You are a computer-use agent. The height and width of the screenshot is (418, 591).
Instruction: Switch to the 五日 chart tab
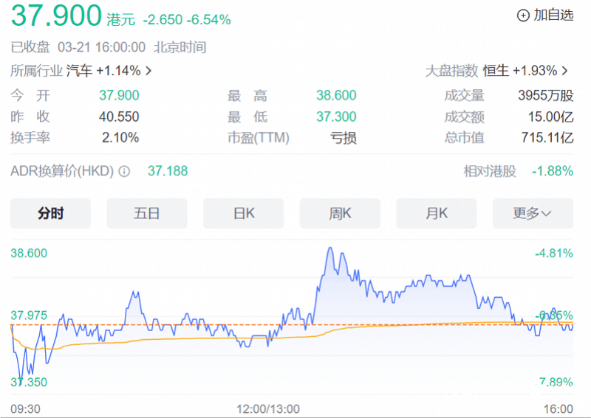[x=147, y=213]
